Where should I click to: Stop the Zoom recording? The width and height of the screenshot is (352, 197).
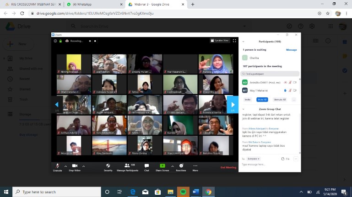pyautogui.click(x=95, y=41)
